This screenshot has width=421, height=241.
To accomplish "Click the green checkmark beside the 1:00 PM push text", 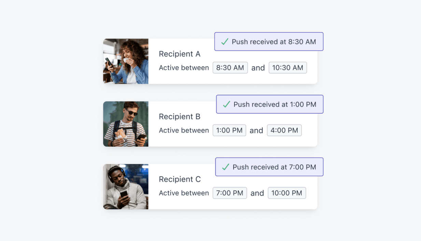I will (x=226, y=104).
